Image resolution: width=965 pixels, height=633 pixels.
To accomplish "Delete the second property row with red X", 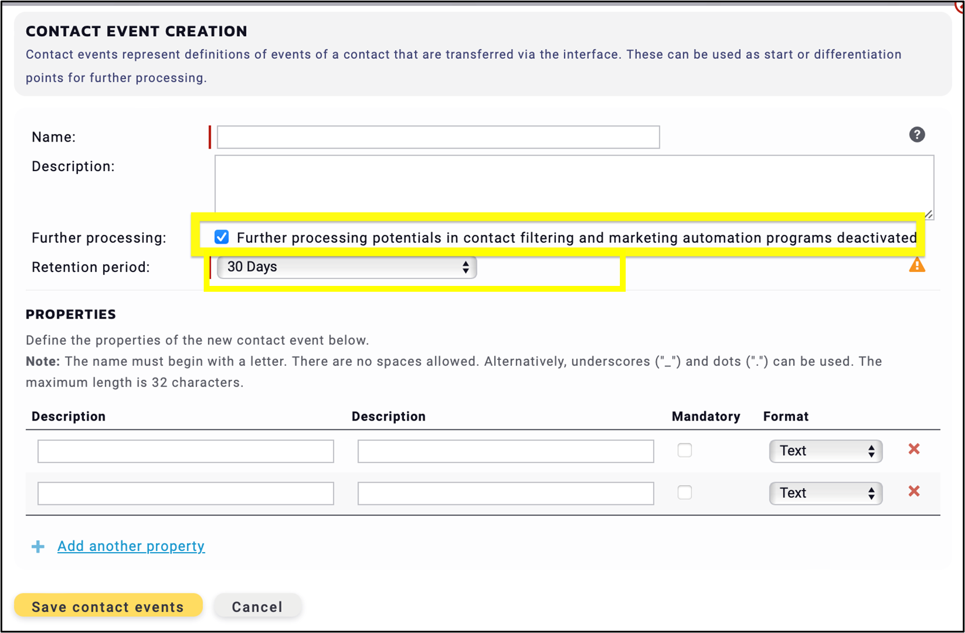I will [x=914, y=491].
